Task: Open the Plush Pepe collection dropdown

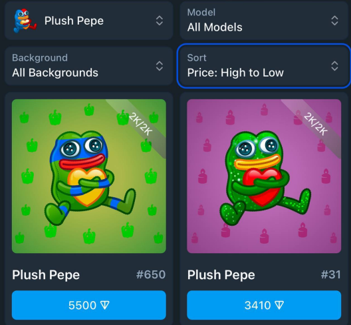Action: (x=89, y=21)
